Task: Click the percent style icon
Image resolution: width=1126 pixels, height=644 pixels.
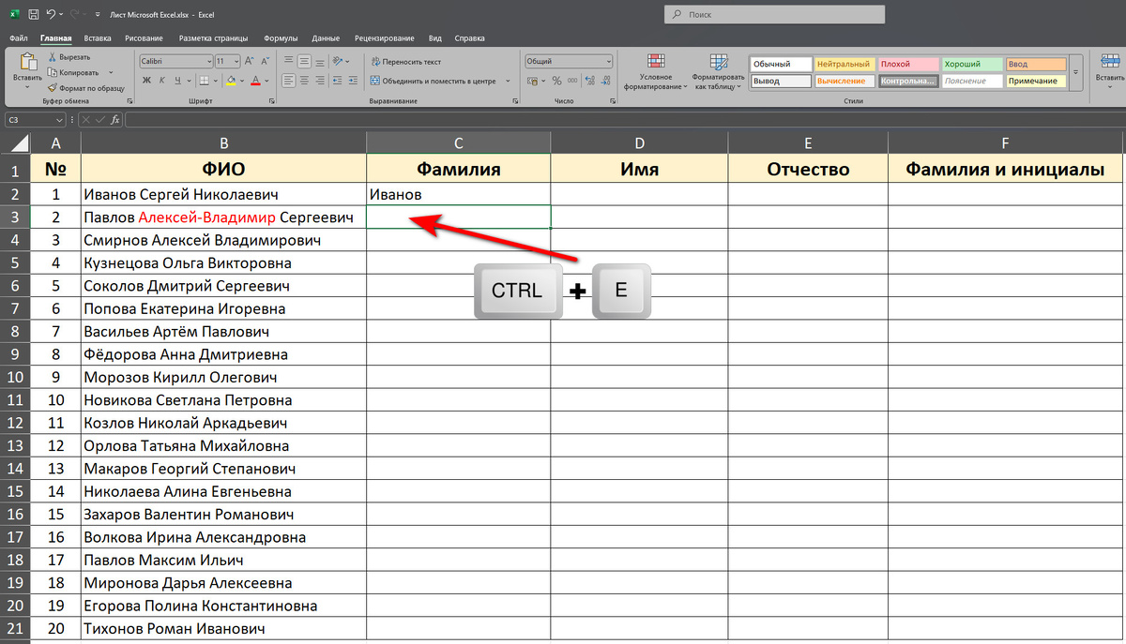Action: 556,81
